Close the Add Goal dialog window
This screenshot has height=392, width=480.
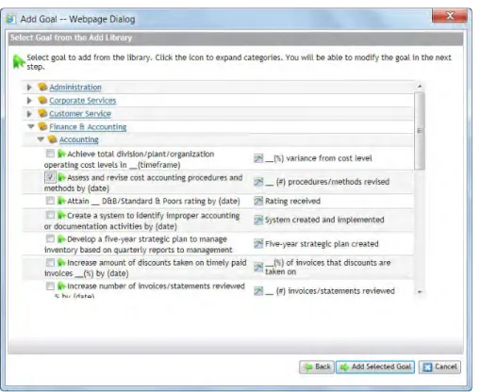pos(450,16)
